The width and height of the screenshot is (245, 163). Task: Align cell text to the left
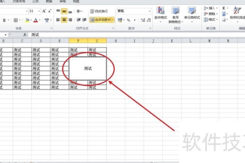coord(58,20)
